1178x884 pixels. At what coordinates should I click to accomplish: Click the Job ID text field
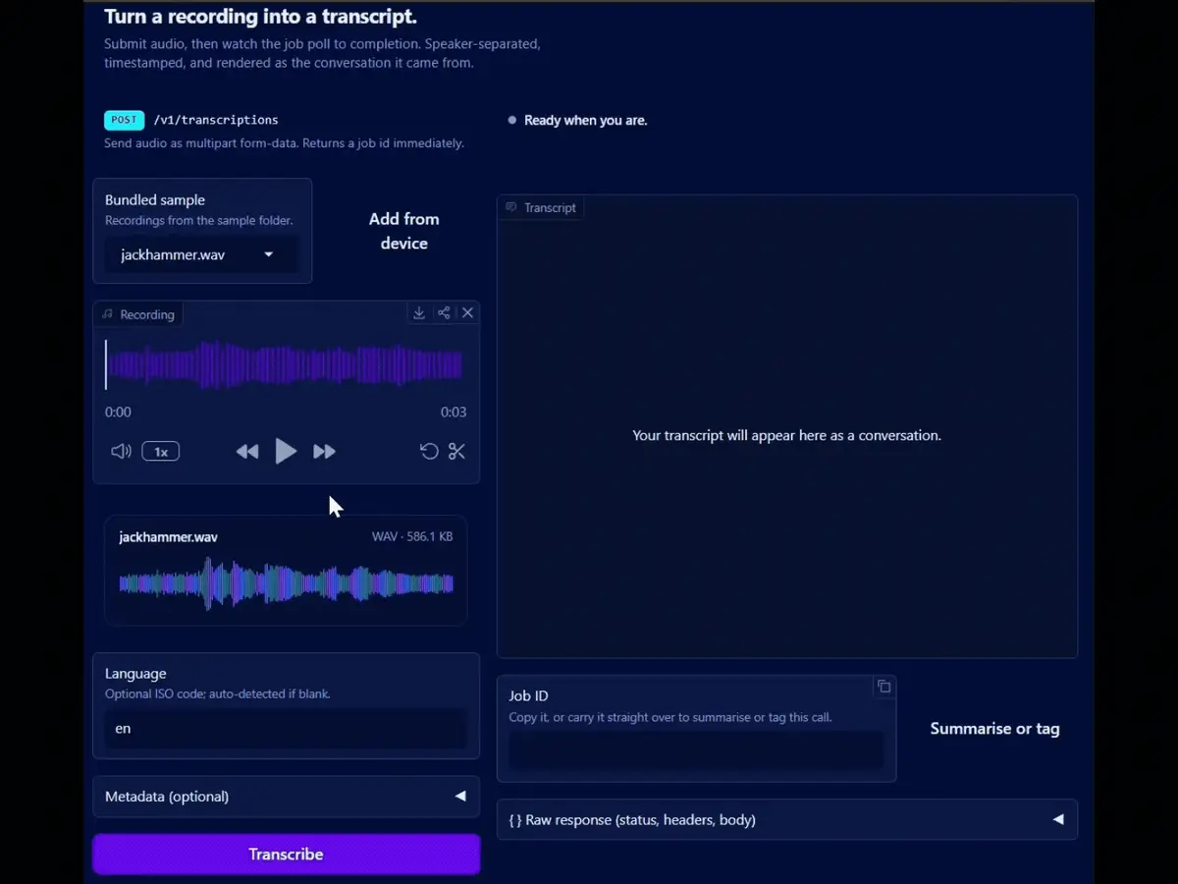(696, 751)
